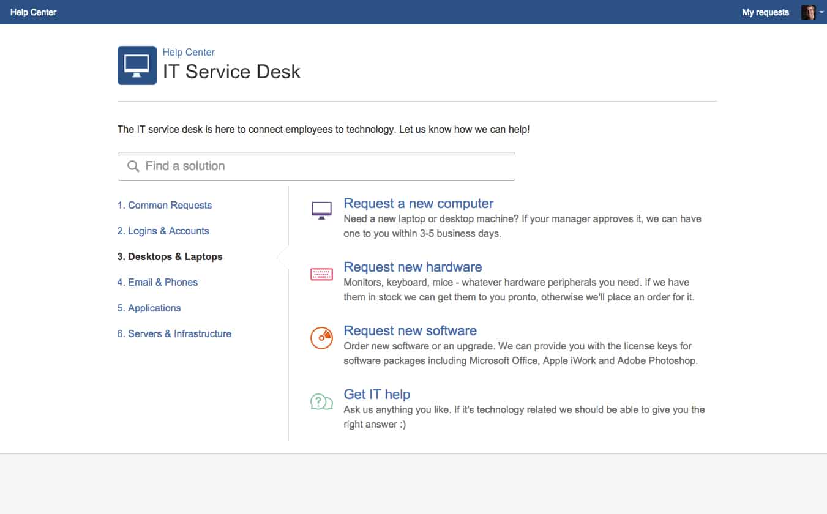Image resolution: width=827 pixels, height=514 pixels.
Task: Open the Get IT help link
Action: (377, 395)
